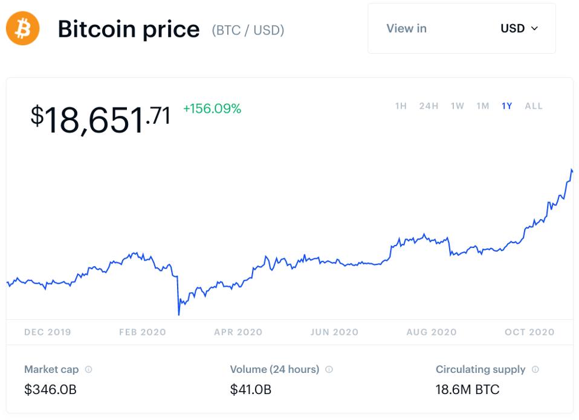Image resolution: width=579 pixels, height=420 pixels.
Task: Click the $346.0B market cap value
Action: [x=50, y=389]
